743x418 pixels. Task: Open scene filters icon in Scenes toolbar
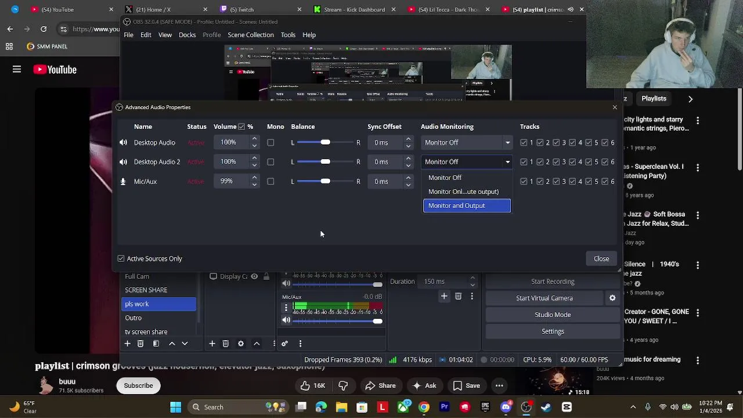(156, 344)
